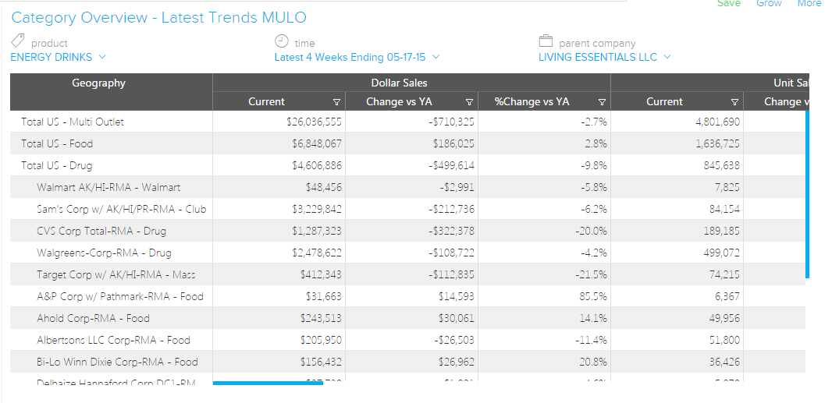Click the vertical blue scrollbar
This screenshot has height=403, width=832.
[x=807, y=193]
